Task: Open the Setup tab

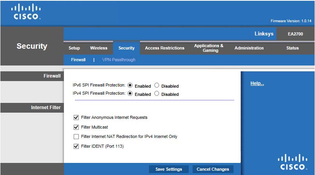Action: click(x=74, y=48)
